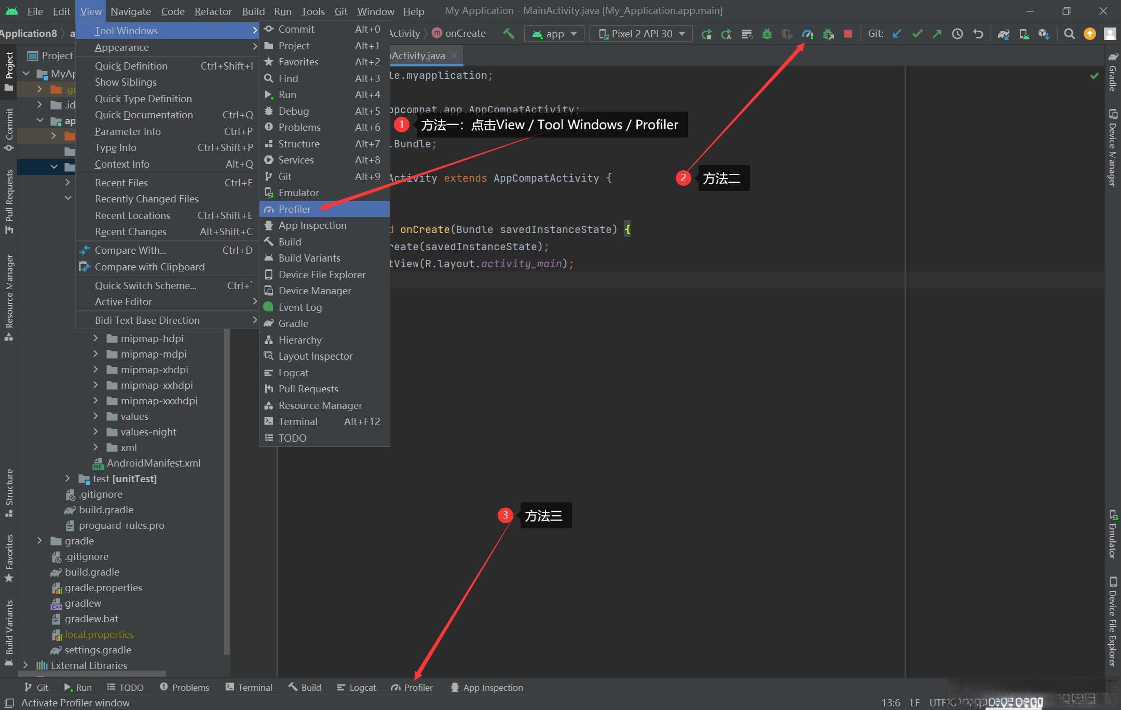
Task: Click the Profile app gauge icon in the toolbar
Action: point(808,34)
